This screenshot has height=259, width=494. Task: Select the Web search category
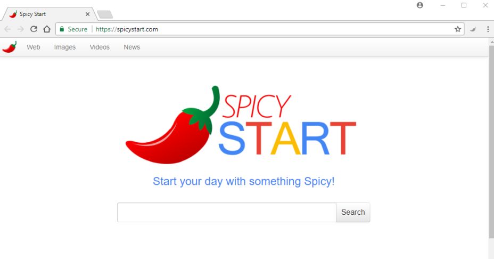pos(33,47)
